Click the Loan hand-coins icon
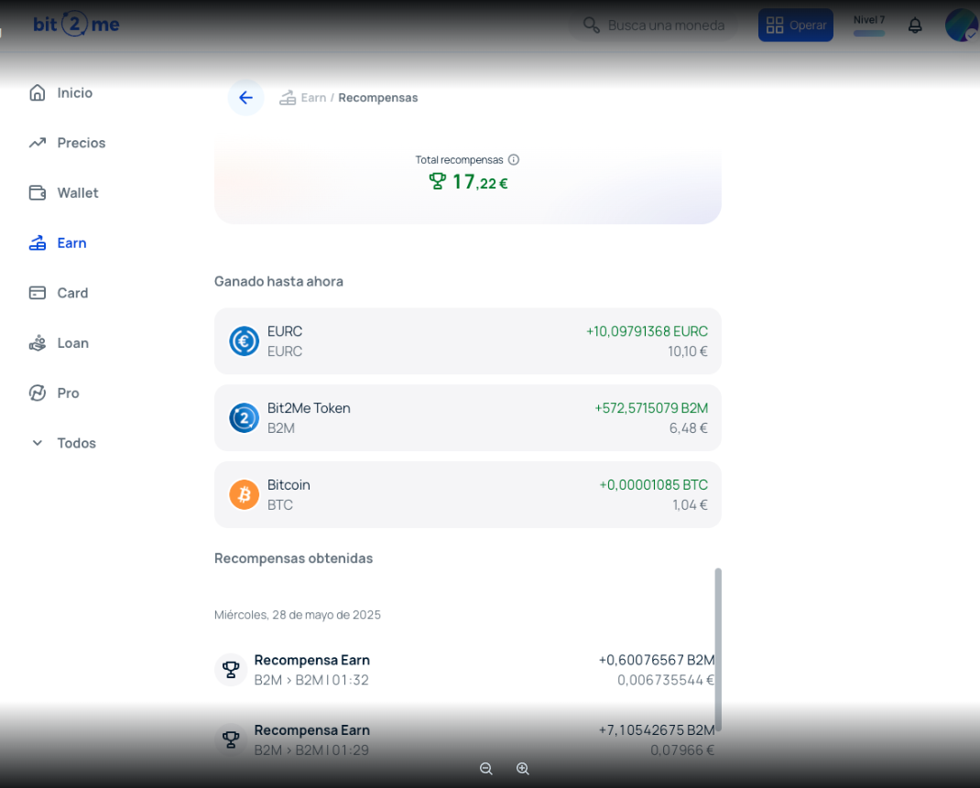This screenshot has width=980, height=788. pyautogui.click(x=38, y=343)
